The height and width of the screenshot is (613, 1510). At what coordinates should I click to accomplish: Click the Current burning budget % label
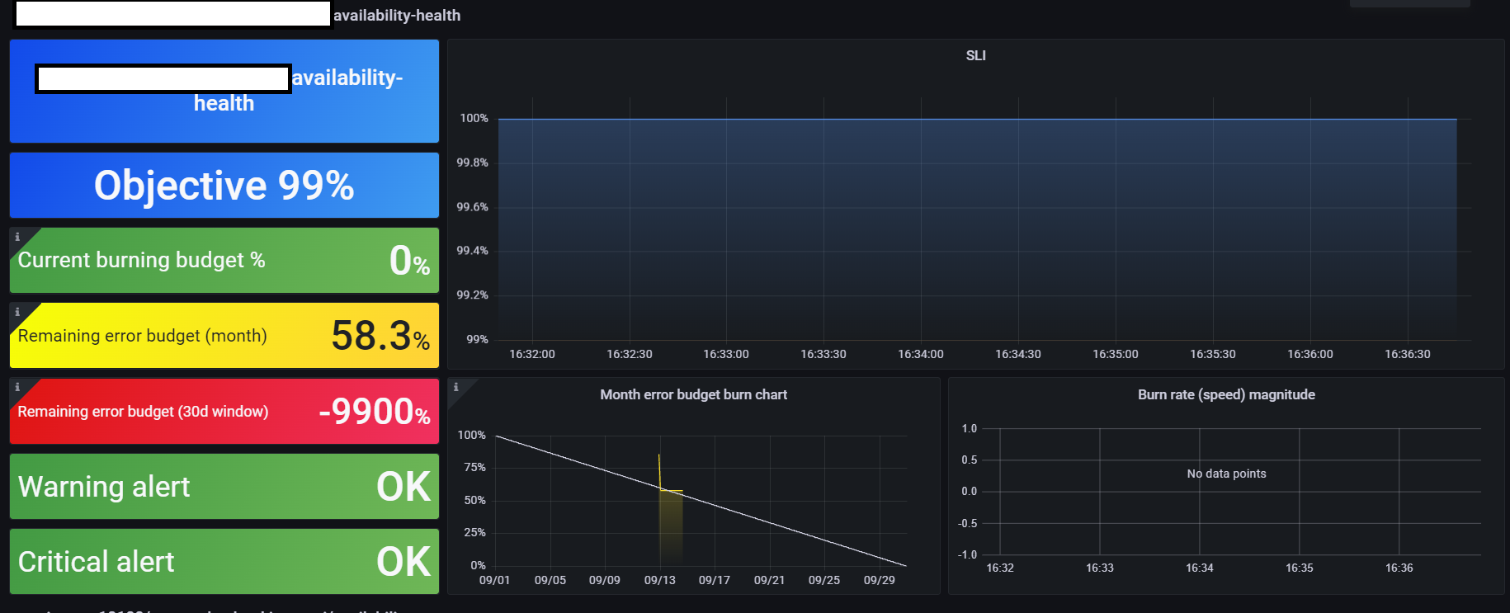(x=142, y=260)
